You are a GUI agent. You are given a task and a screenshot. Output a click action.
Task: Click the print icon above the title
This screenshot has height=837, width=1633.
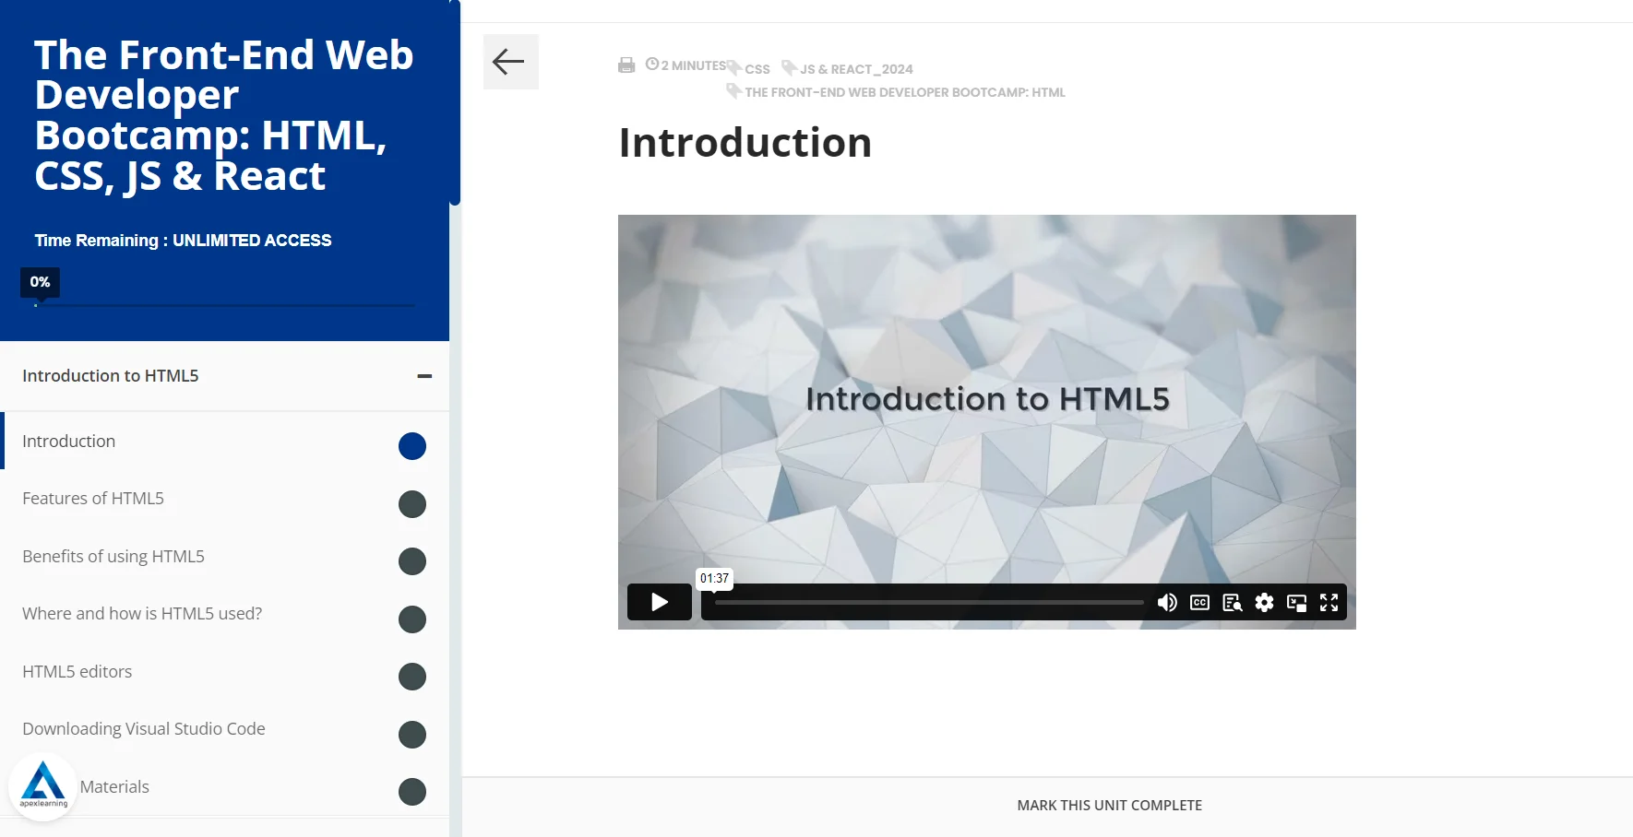tap(626, 65)
